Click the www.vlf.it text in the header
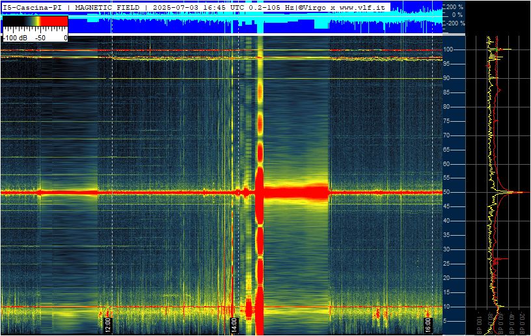This screenshot has height=336, width=531. pyautogui.click(x=362, y=7)
